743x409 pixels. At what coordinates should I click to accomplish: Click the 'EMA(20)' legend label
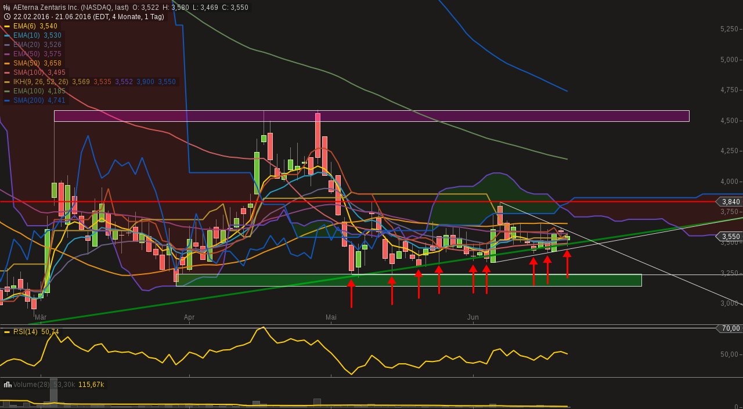coord(27,45)
